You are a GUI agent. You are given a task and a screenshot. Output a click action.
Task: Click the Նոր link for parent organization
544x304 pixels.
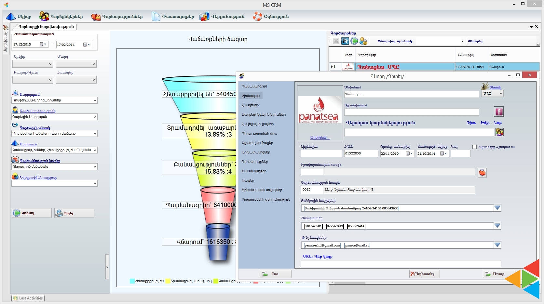click(x=498, y=123)
